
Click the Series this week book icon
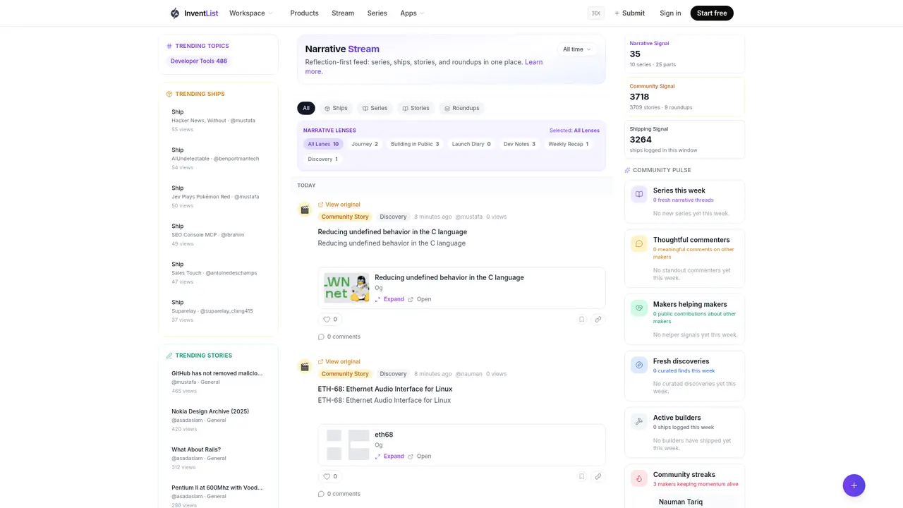tap(639, 194)
